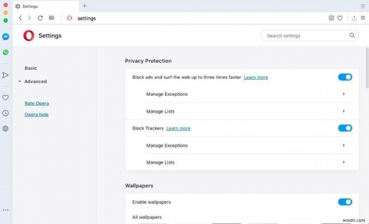
Task: Click Learn more next to Block Trackers
Action: pyautogui.click(x=178, y=128)
